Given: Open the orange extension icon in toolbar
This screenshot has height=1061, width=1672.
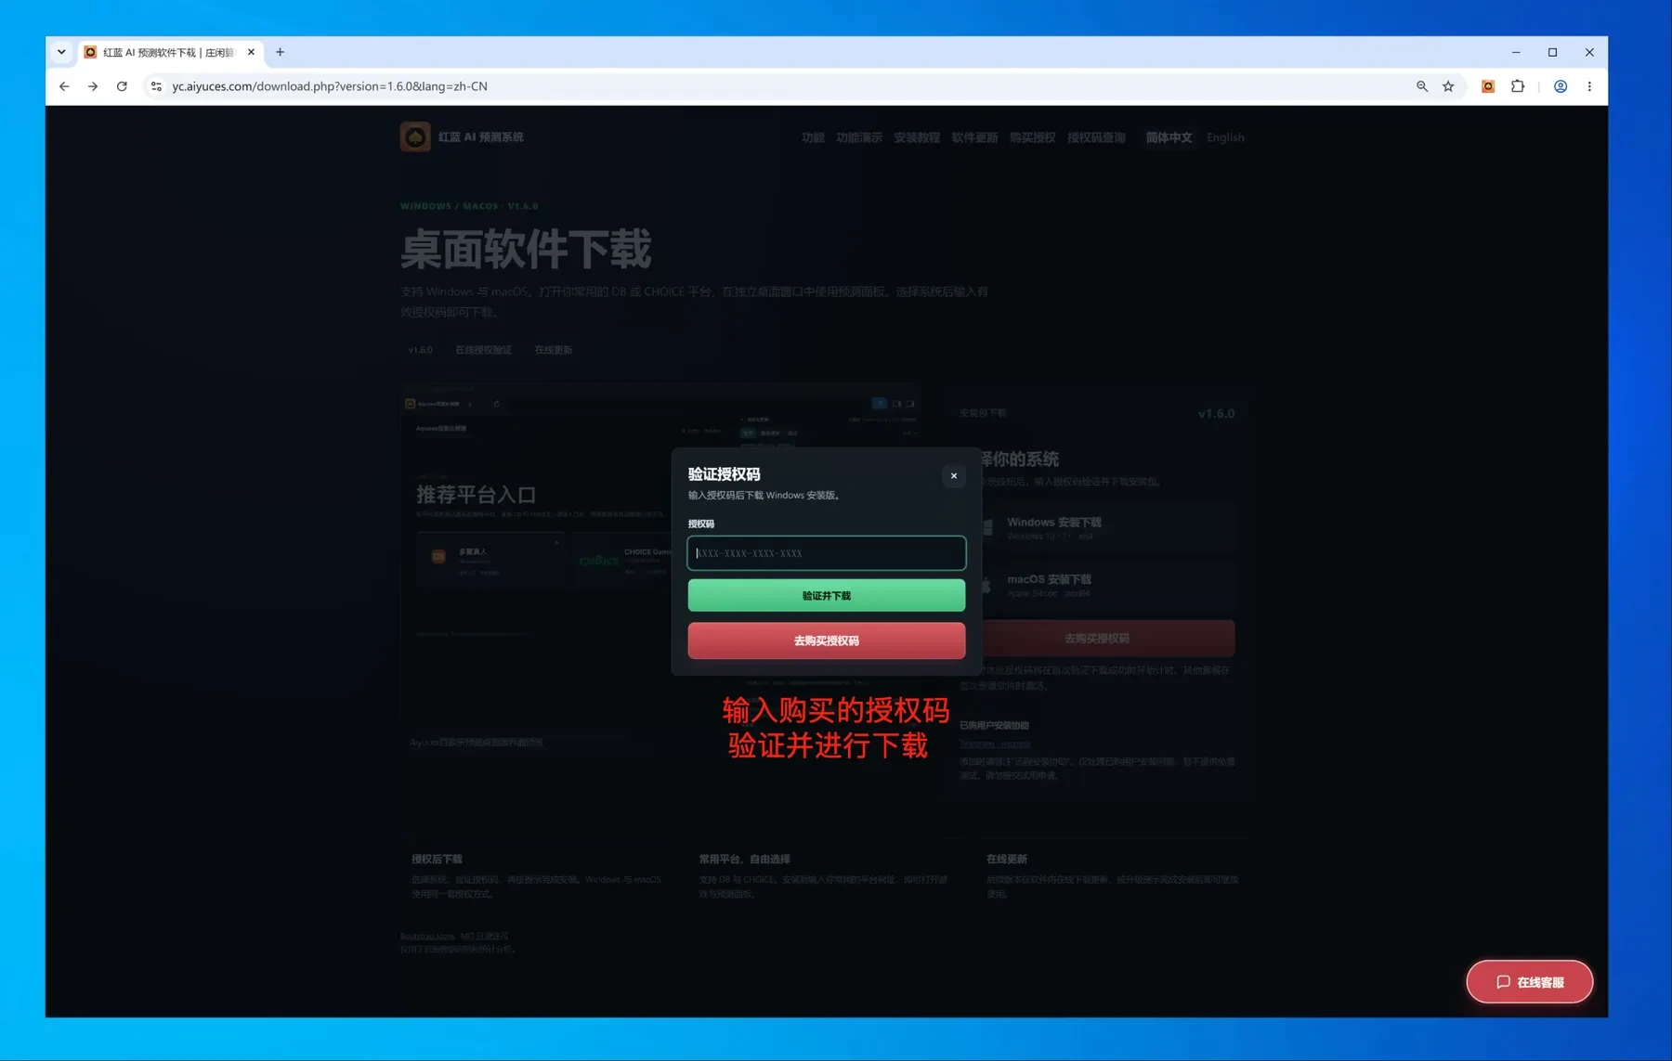Looking at the screenshot, I should (x=1488, y=86).
